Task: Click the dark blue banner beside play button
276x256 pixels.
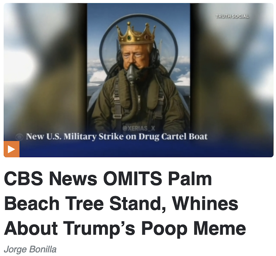Action: 146,149
